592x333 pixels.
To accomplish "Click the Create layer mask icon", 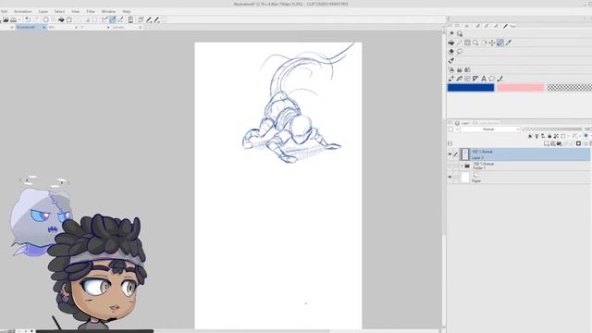I will tap(578, 144).
